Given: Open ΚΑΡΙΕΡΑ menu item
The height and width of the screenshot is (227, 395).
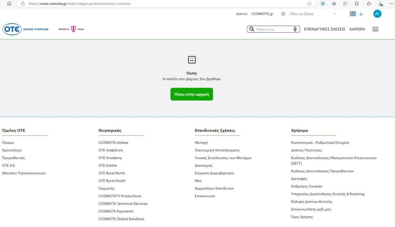Looking at the screenshot, I should pyautogui.click(x=357, y=29).
